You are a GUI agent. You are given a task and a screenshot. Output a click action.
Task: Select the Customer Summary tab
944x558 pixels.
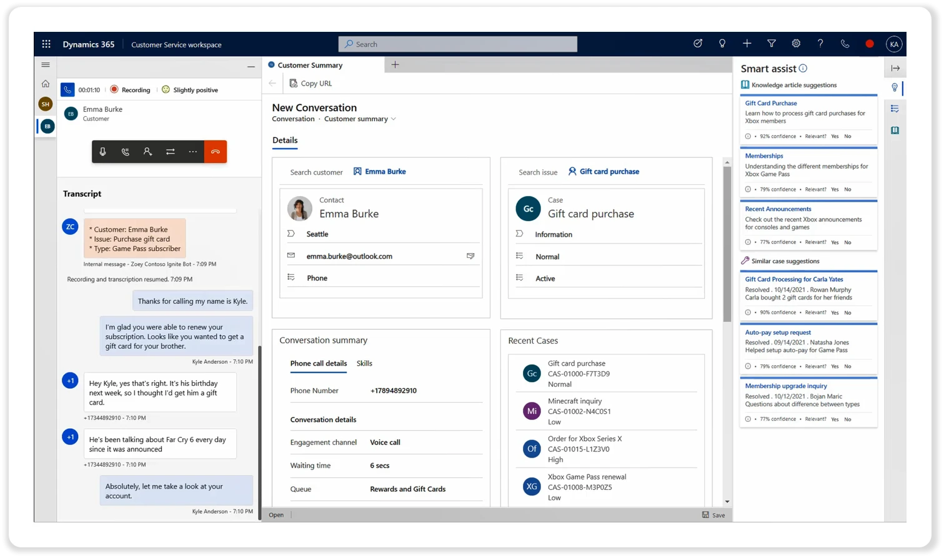pos(310,65)
